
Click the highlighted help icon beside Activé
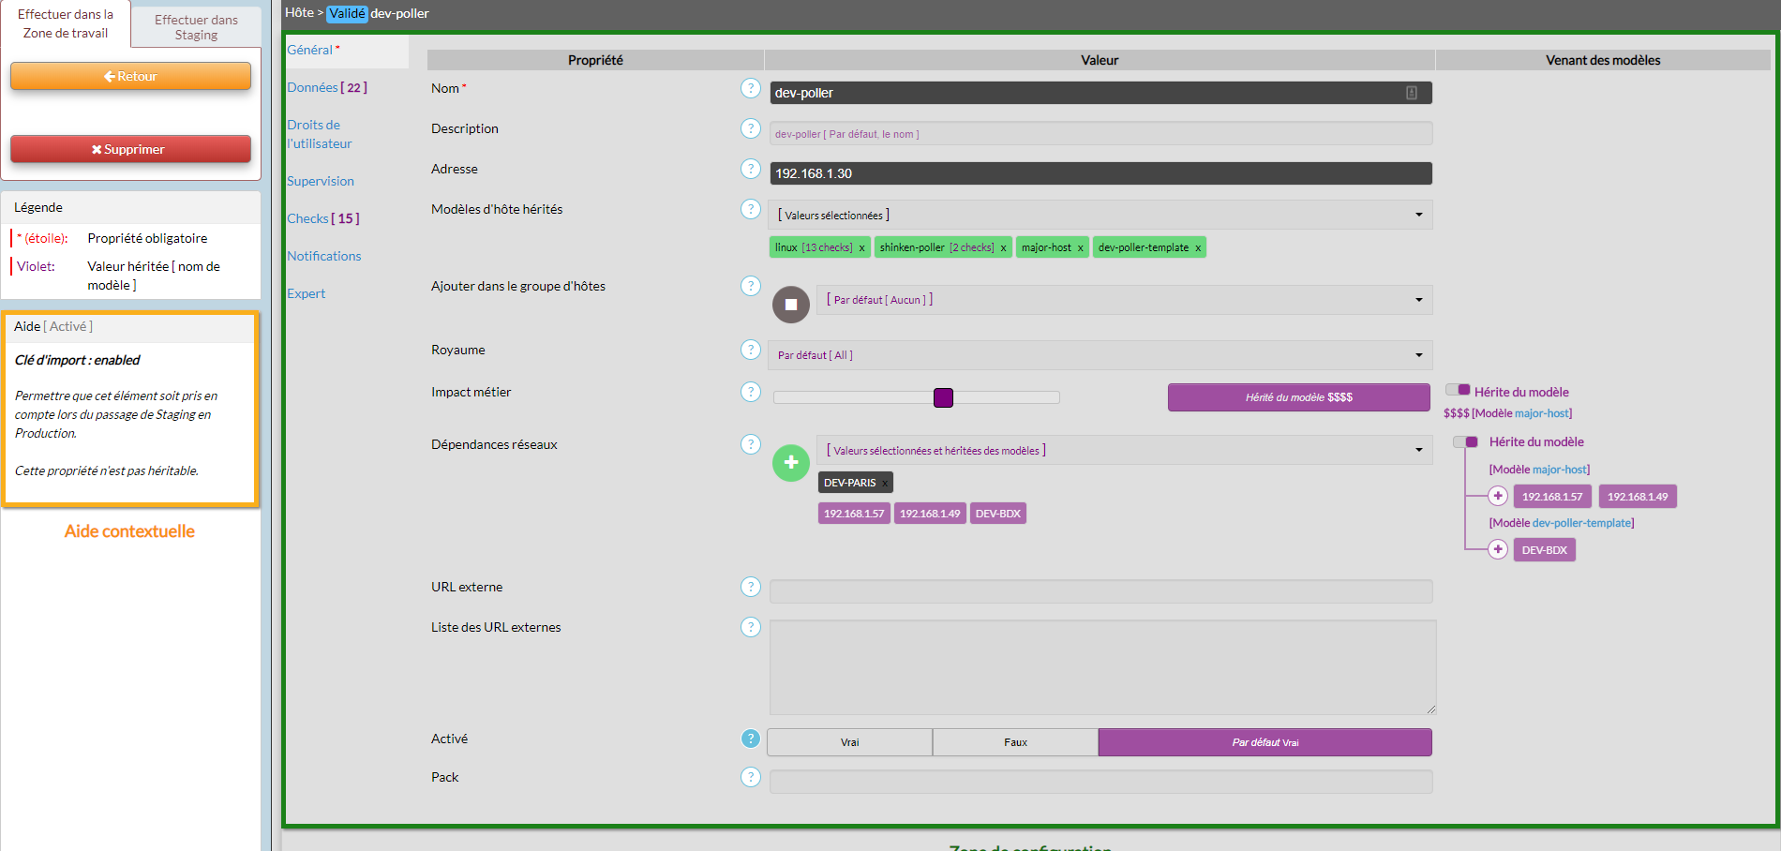(x=750, y=739)
